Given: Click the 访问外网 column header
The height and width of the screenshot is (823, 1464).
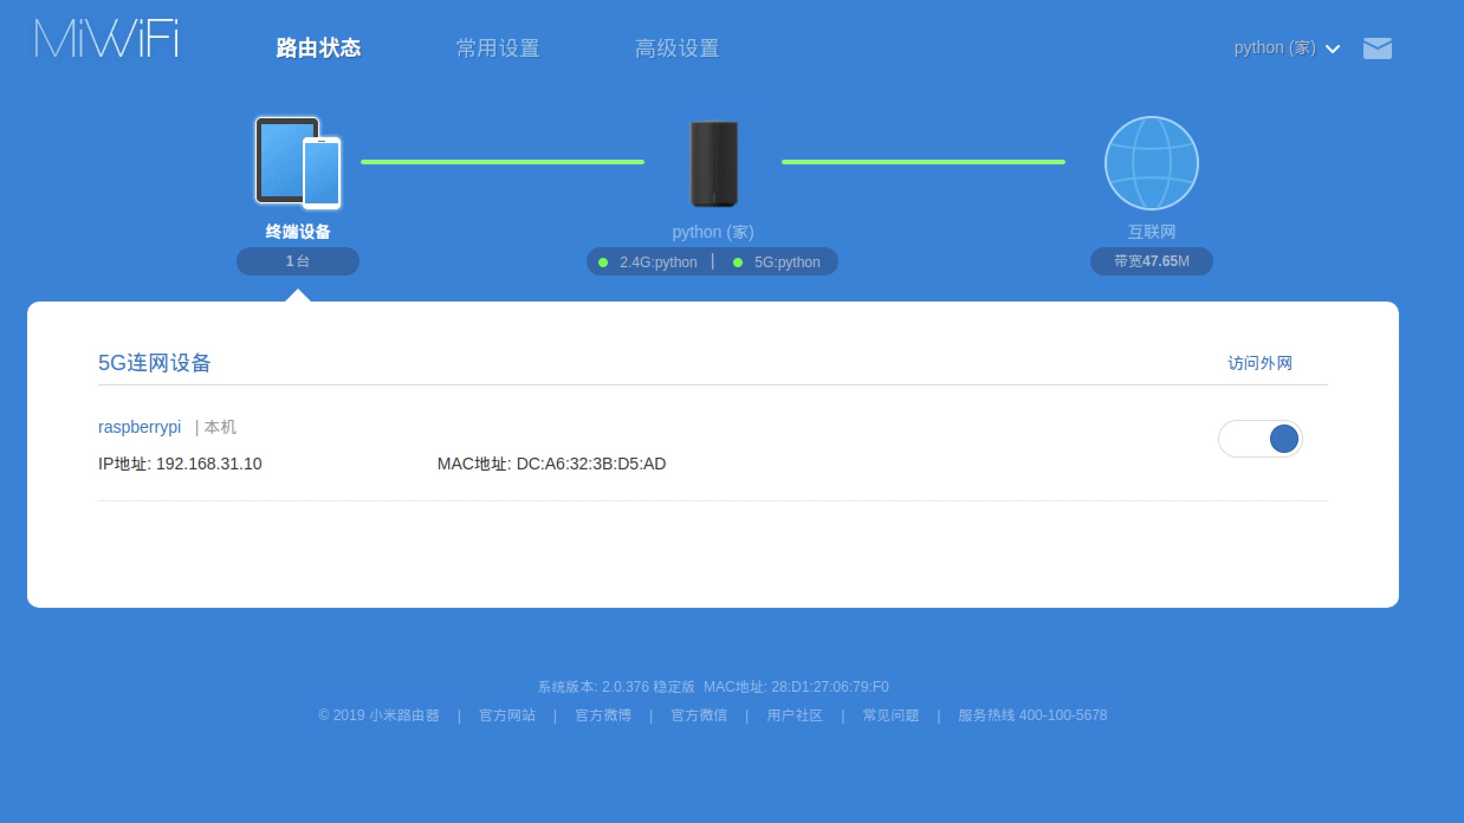Looking at the screenshot, I should tap(1260, 363).
